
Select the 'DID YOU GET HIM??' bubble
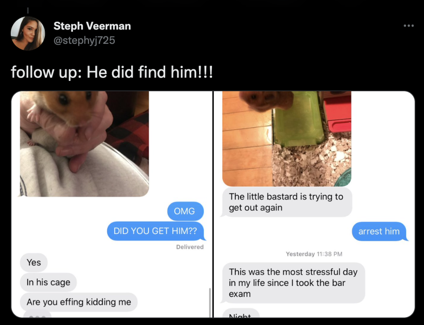point(156,231)
